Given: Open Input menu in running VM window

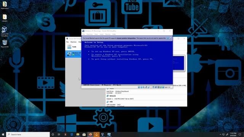Looking at the screenshot, I should click(x=101, y=34).
